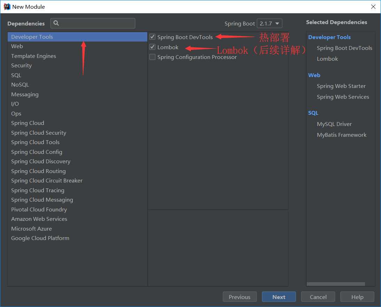Click the search magnifier icon

(56, 23)
